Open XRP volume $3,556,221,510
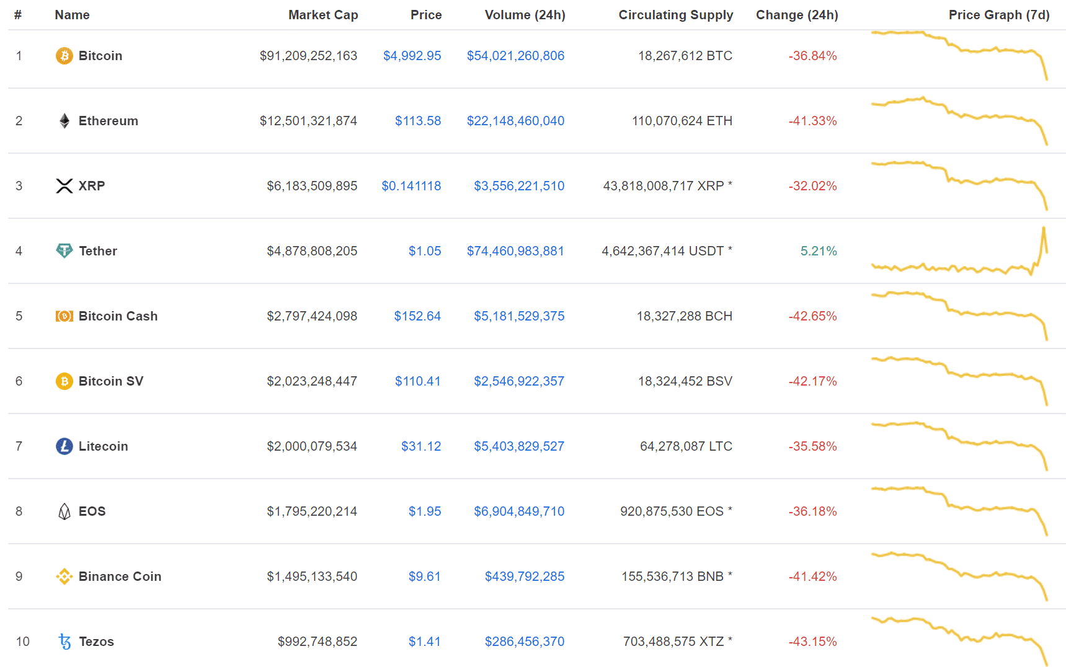Screen dimensions: 1066x667 pos(520,186)
